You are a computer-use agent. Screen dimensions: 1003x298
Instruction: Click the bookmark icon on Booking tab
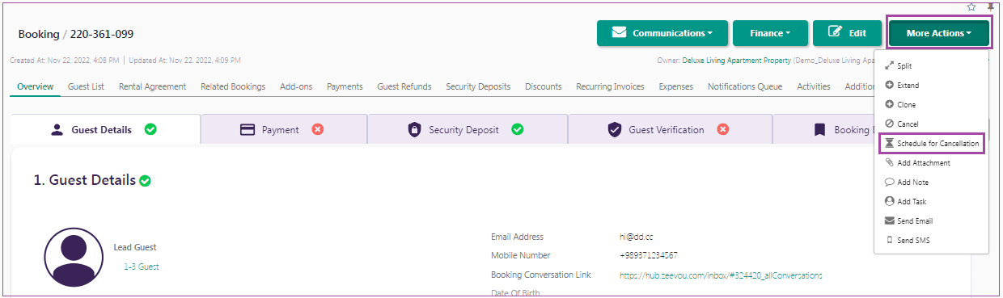tap(819, 129)
